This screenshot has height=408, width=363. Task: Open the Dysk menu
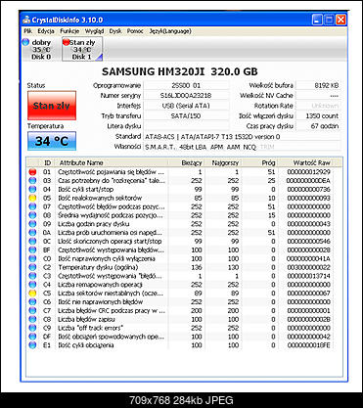(115, 31)
